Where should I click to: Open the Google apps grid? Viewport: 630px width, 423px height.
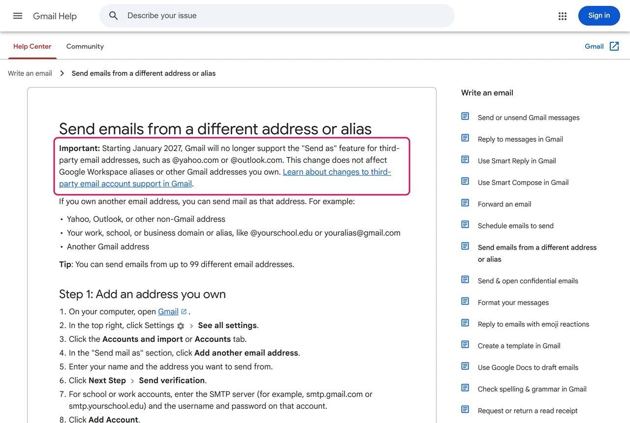(x=563, y=16)
